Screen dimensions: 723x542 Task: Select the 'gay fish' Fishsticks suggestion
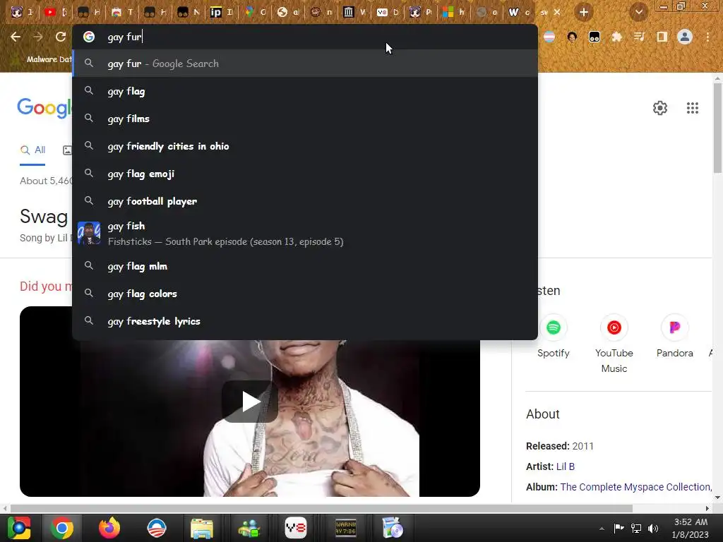pos(305,234)
